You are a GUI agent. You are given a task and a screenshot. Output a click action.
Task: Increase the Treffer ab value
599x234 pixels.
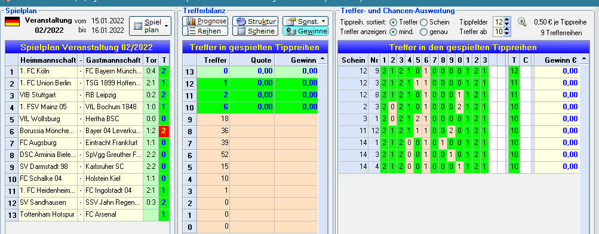click(x=507, y=29)
